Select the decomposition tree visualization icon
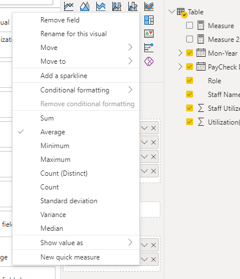Viewport: 240px width, 279px height. (x=149, y=48)
